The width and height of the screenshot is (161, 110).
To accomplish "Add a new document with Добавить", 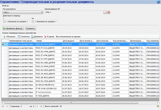I will 37,37.
